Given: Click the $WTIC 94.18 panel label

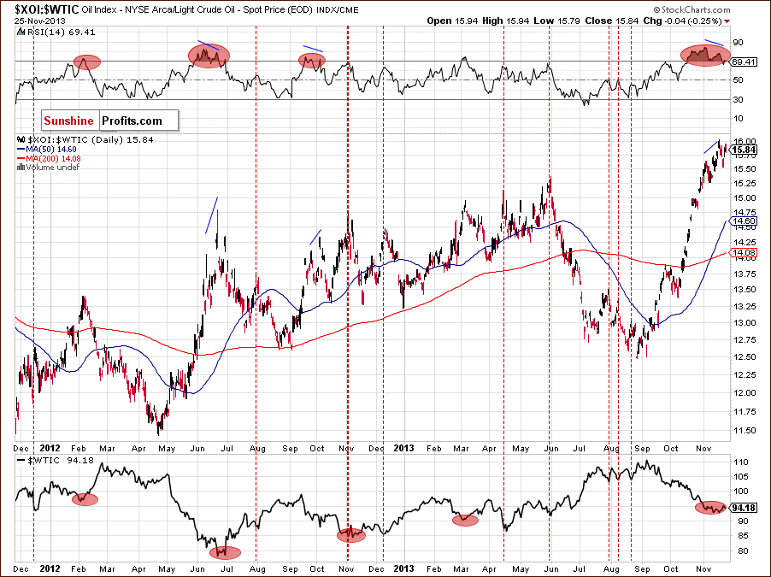Looking at the screenshot, I should click(61, 461).
